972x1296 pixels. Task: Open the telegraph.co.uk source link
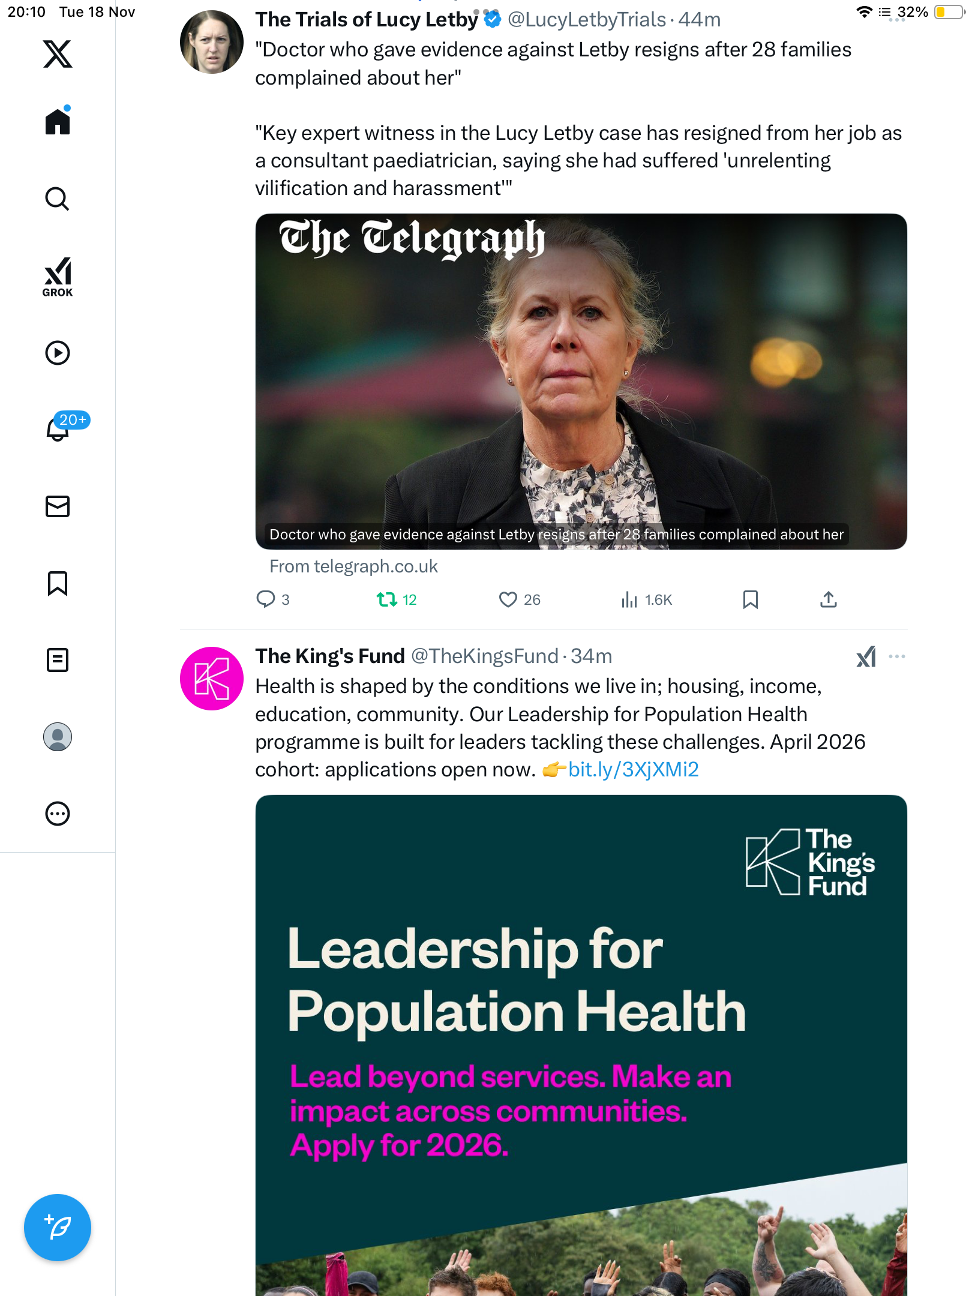(353, 566)
